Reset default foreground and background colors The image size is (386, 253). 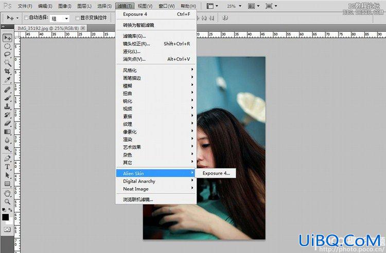coord(4,210)
